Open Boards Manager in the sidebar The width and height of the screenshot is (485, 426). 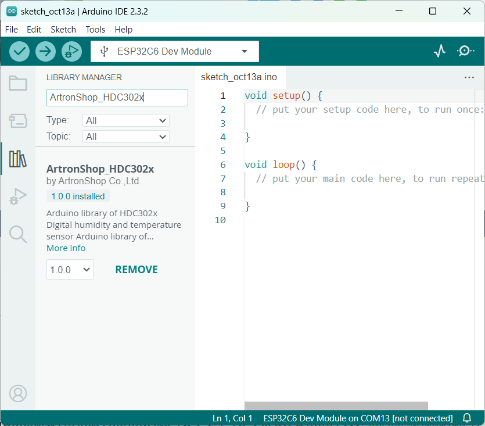(x=18, y=121)
